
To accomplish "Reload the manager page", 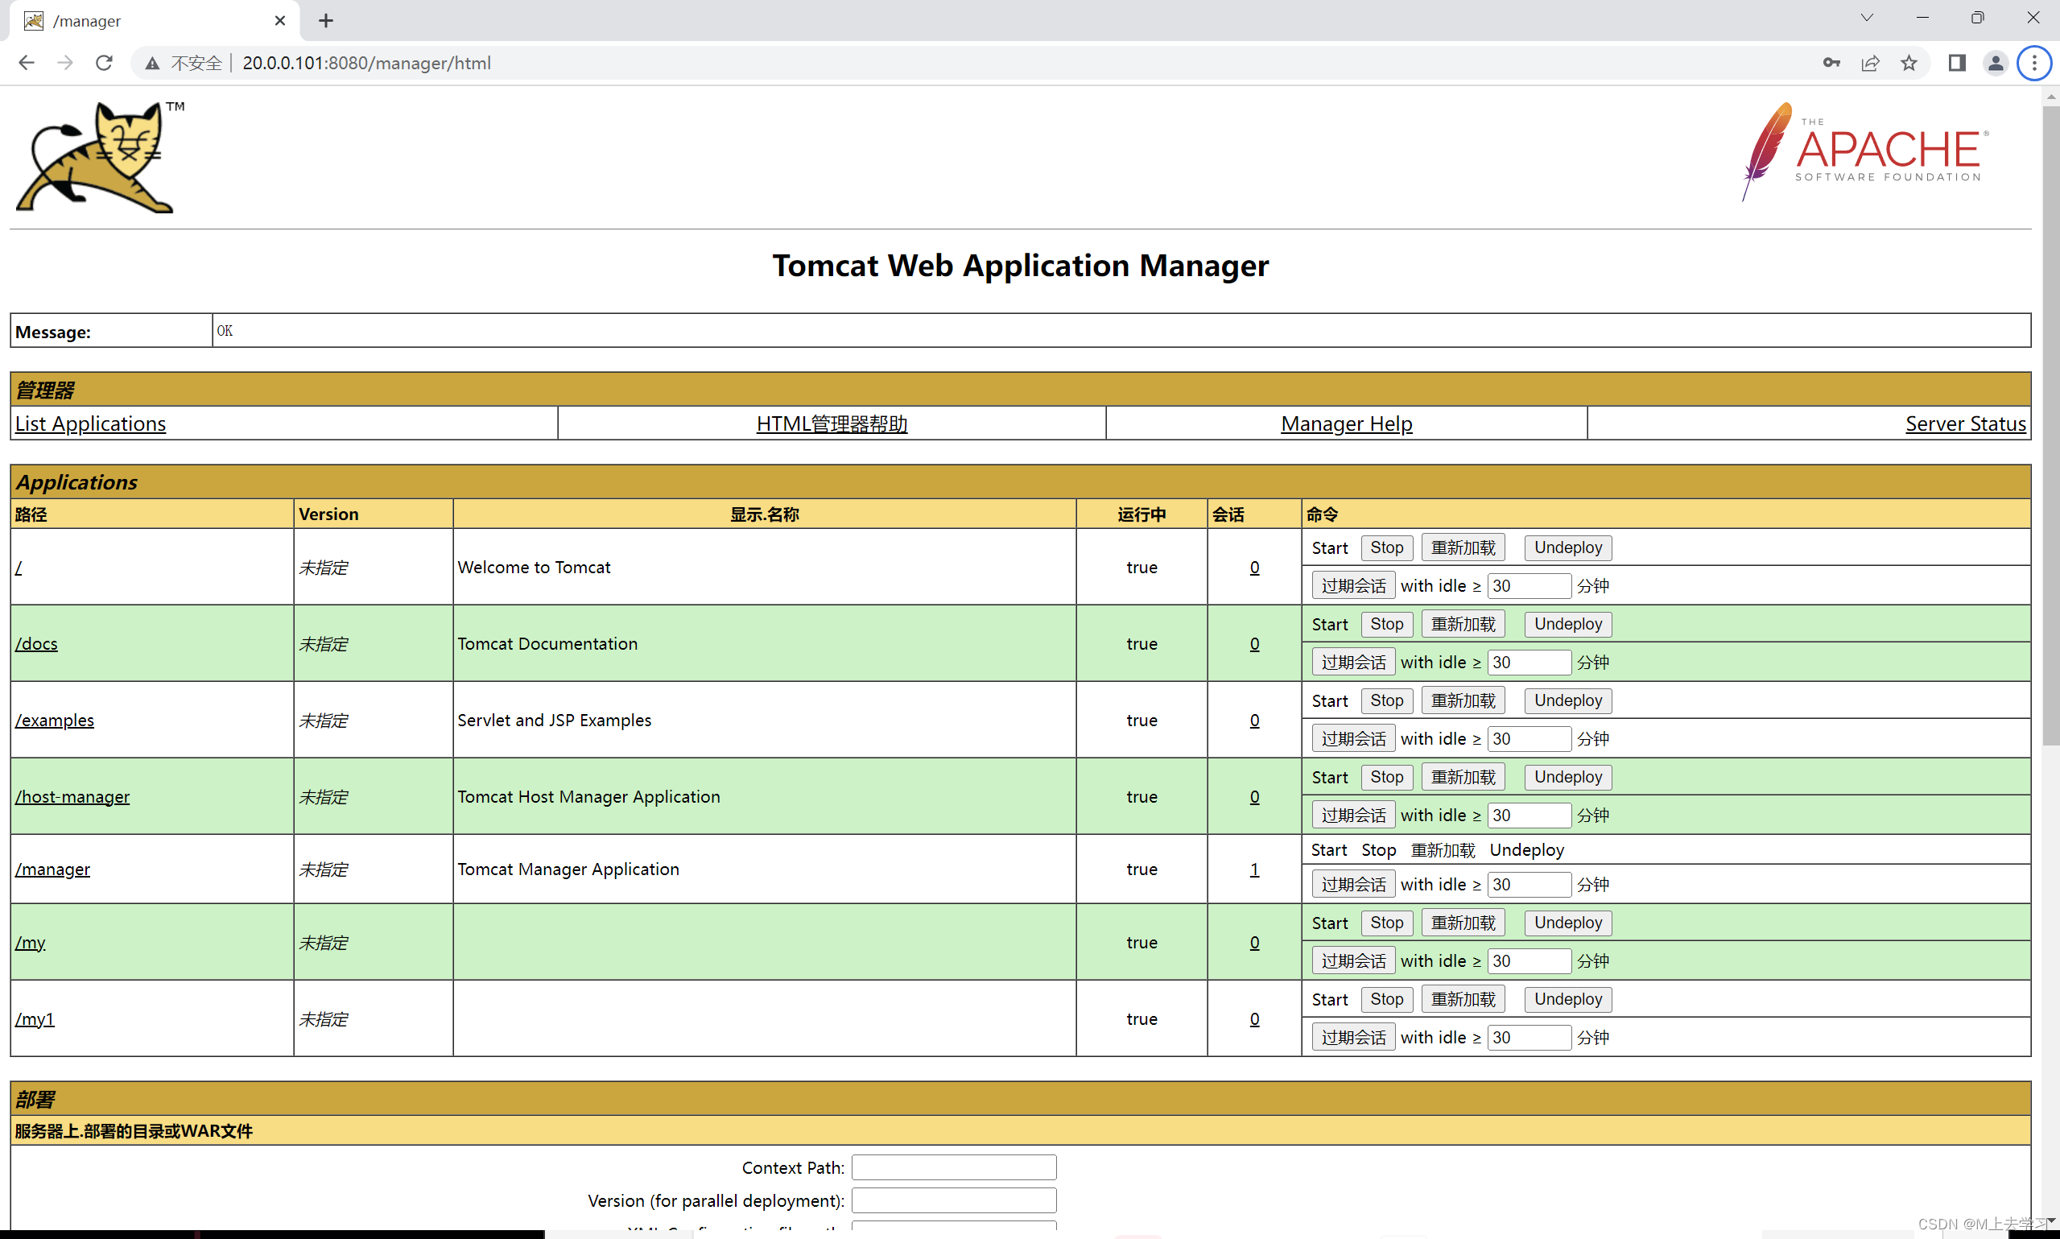I will [105, 63].
